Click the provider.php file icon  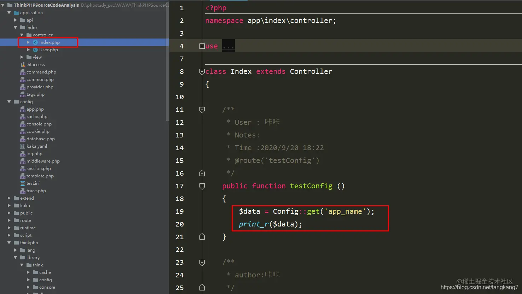pos(23,87)
